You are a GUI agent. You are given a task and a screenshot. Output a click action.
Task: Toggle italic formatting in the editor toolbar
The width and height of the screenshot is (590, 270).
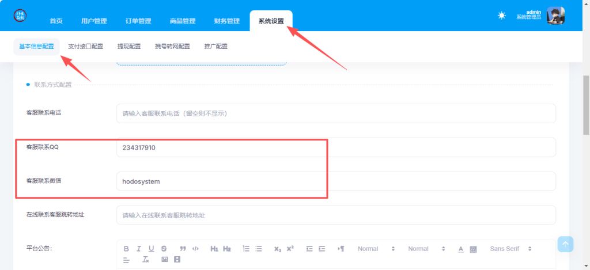click(x=139, y=249)
